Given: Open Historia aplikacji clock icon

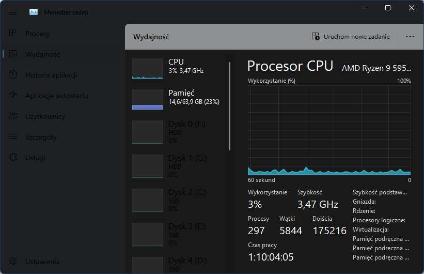Looking at the screenshot, I should (x=13, y=74).
